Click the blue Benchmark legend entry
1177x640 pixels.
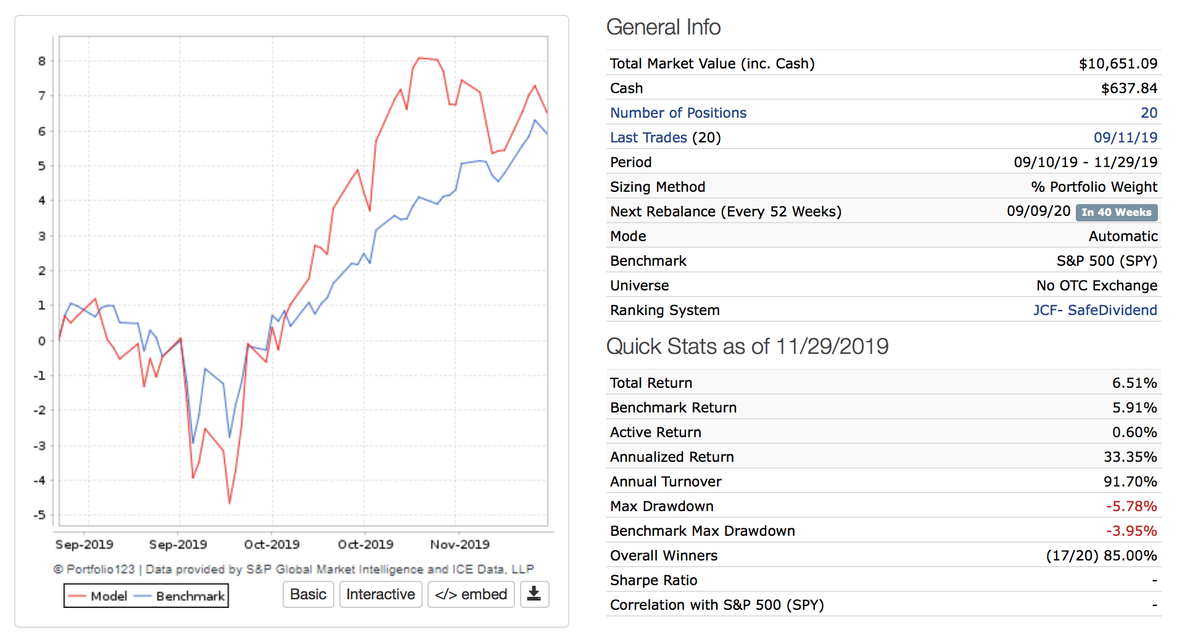[x=180, y=596]
